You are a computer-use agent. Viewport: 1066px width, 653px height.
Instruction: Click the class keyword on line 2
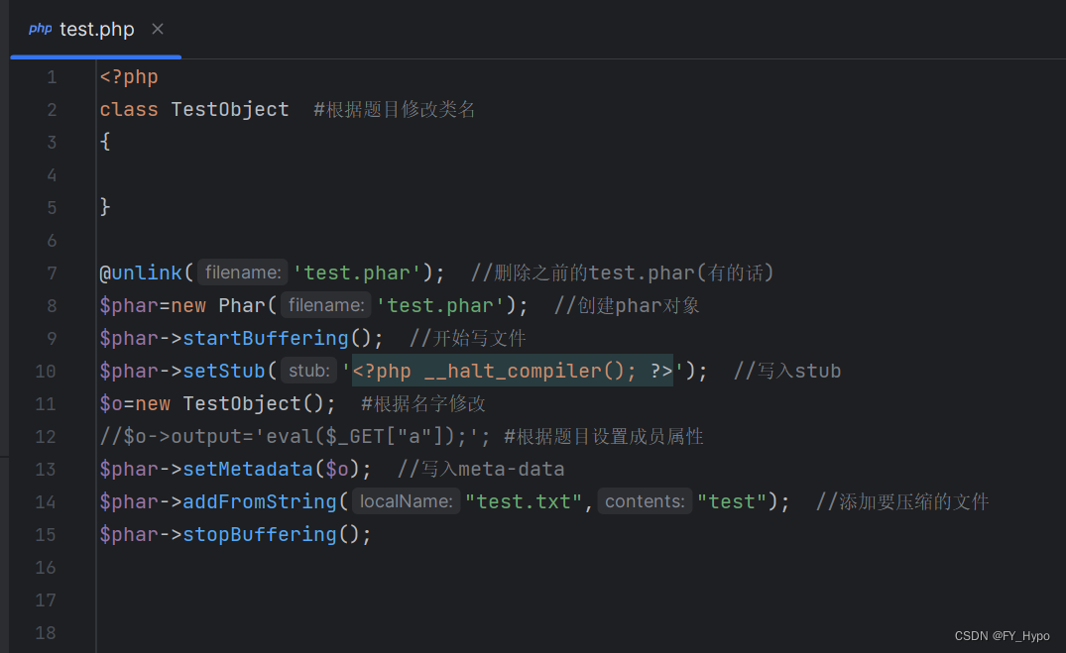[x=129, y=109]
